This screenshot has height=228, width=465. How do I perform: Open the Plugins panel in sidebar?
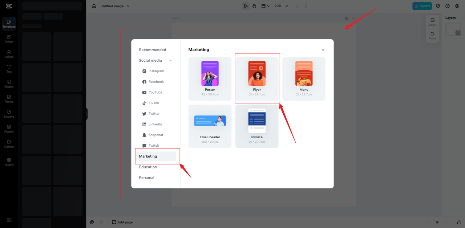click(x=9, y=162)
